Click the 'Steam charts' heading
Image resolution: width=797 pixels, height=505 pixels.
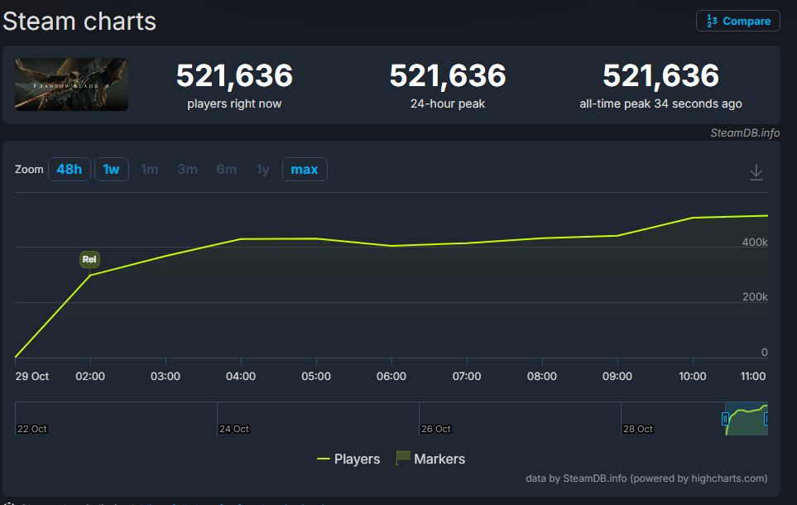click(x=79, y=22)
